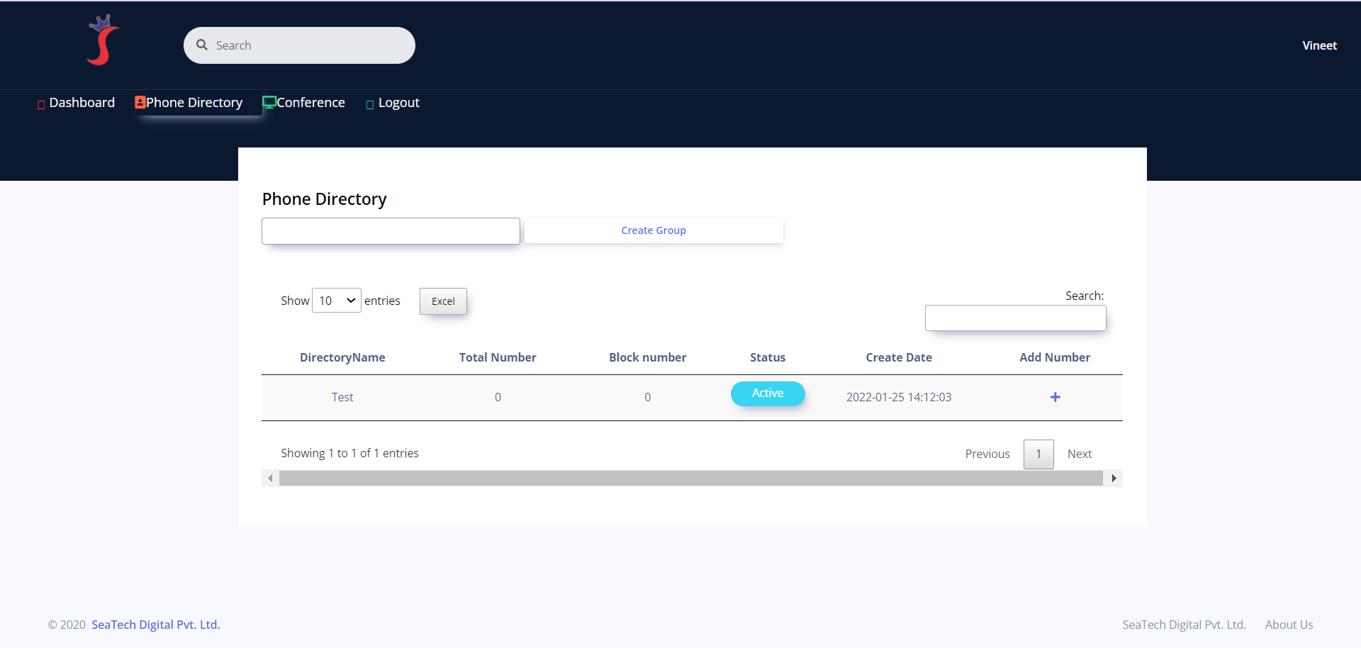Screen dimensions: 1361x648
Task: Click the SeaTech crowned S logo
Action: (x=103, y=41)
